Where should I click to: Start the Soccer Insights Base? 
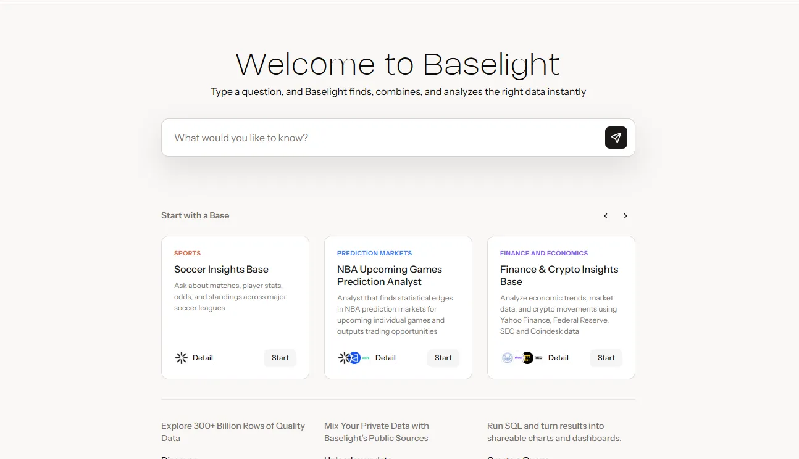280,357
